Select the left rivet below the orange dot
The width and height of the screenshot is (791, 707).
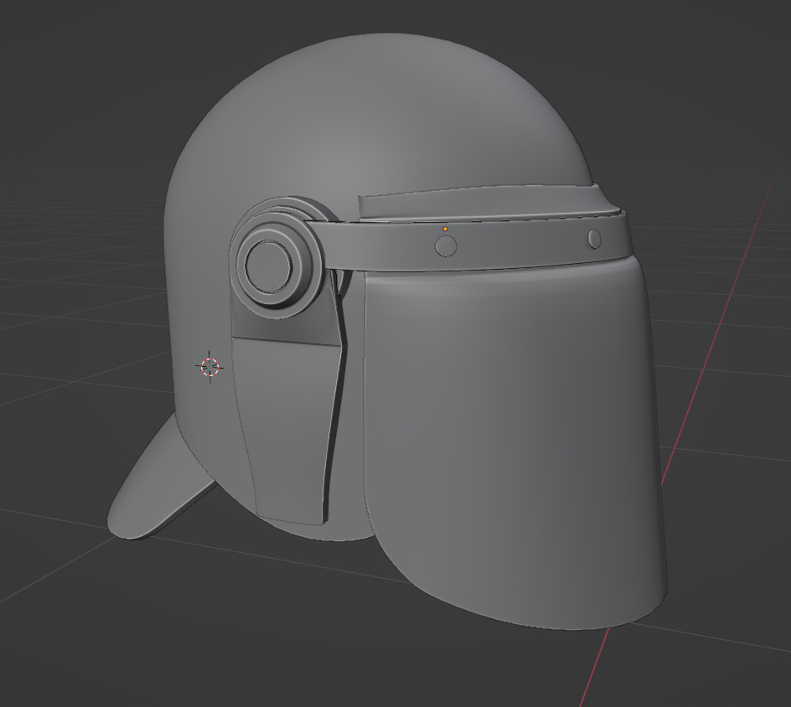tap(446, 245)
